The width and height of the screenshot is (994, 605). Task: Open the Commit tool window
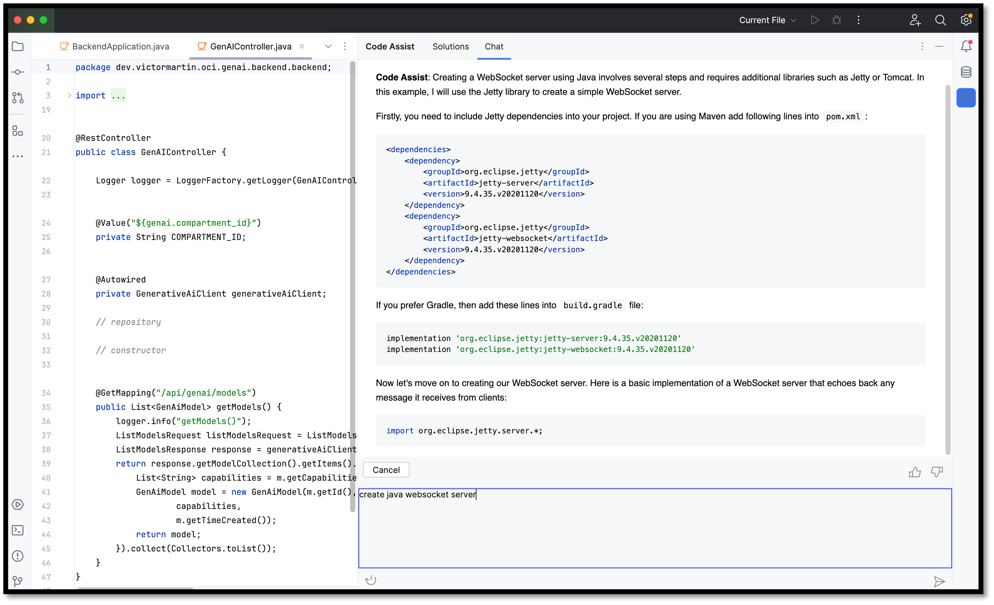[18, 72]
